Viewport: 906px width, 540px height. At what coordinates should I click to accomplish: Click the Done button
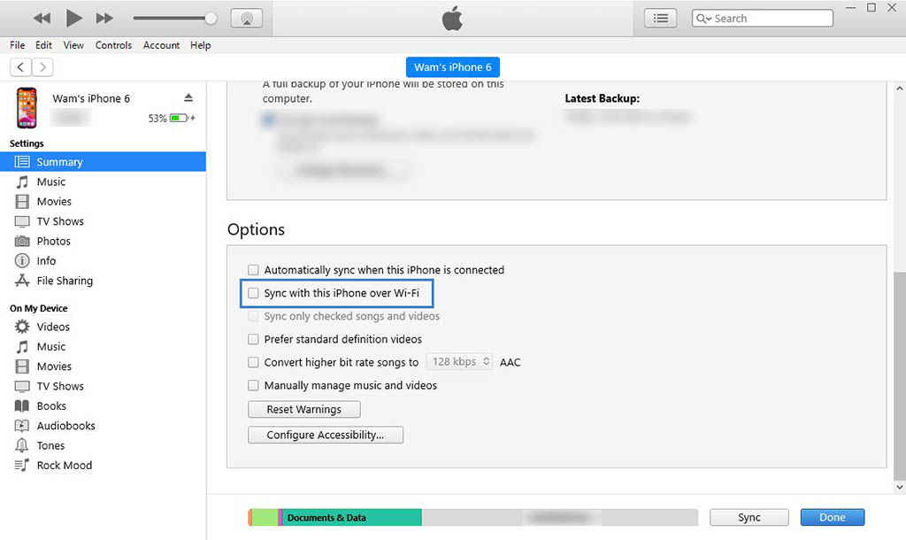coord(832,518)
